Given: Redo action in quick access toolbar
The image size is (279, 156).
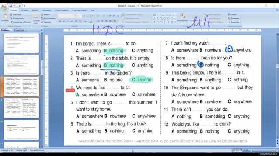Looking at the screenshot, I should pyautogui.click(x=20, y=6).
